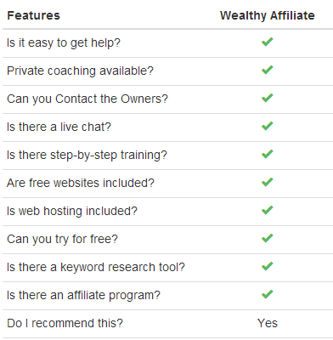Image resolution: width=333 pixels, height=340 pixels.
Task: Click the Features column header
Action: [x=33, y=15]
